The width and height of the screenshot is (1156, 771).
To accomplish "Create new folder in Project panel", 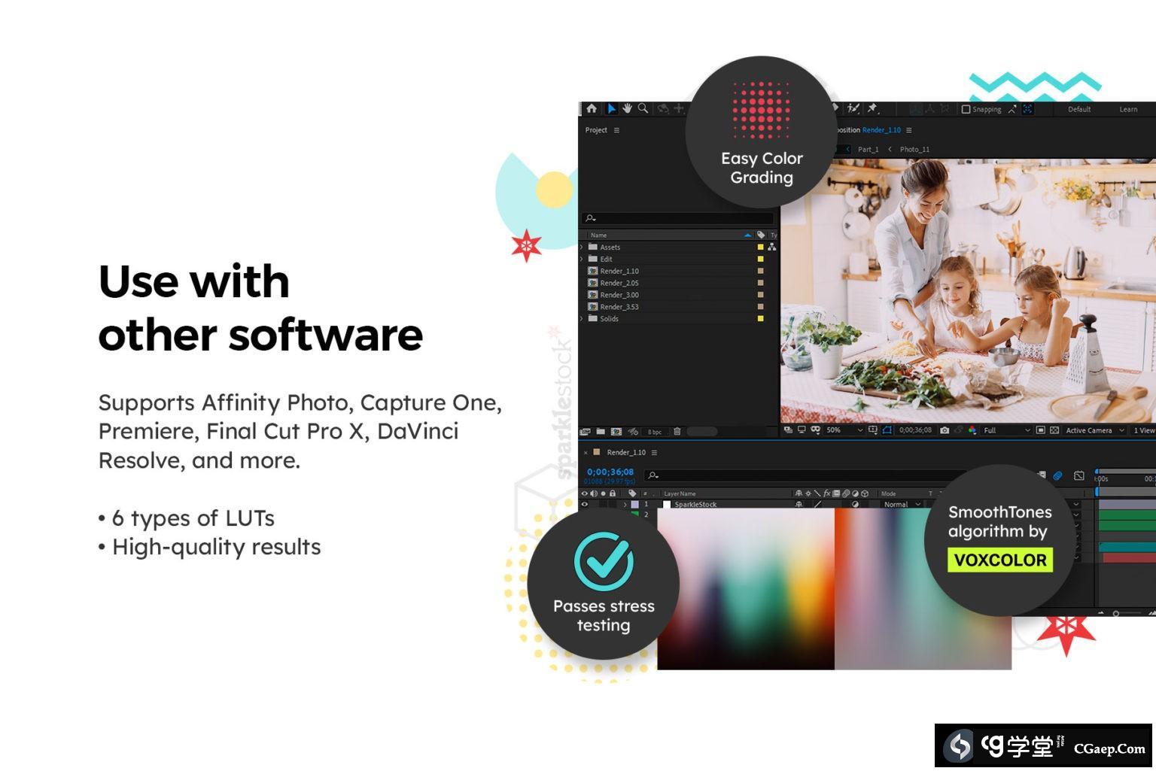I will pos(601,432).
